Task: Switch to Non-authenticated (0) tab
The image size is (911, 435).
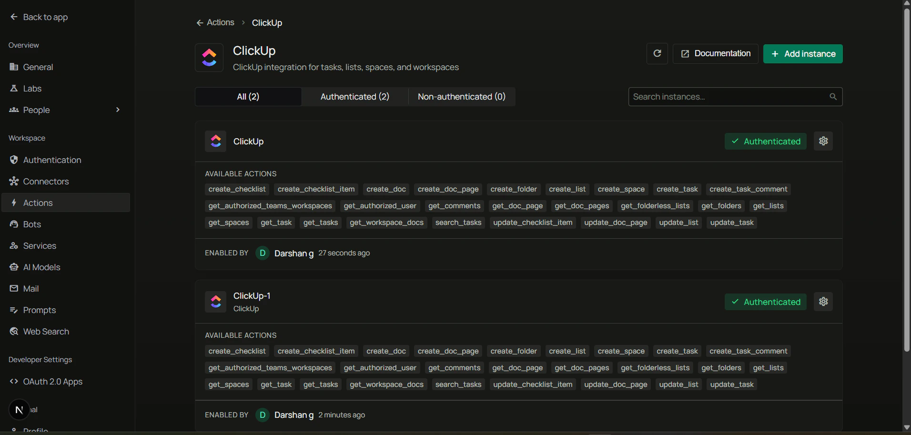Action: pyautogui.click(x=462, y=97)
